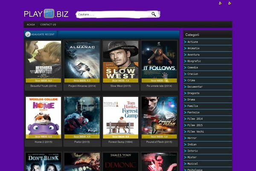
Task: Open the Horror category
Action: pyautogui.click(x=208, y=138)
